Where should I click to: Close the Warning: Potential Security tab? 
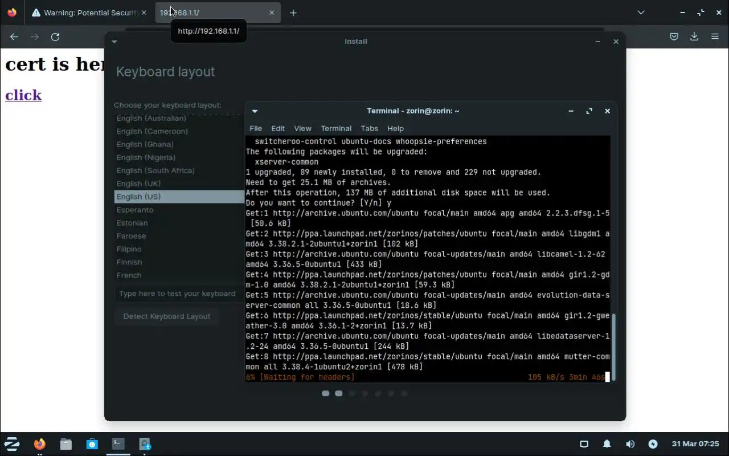144,13
